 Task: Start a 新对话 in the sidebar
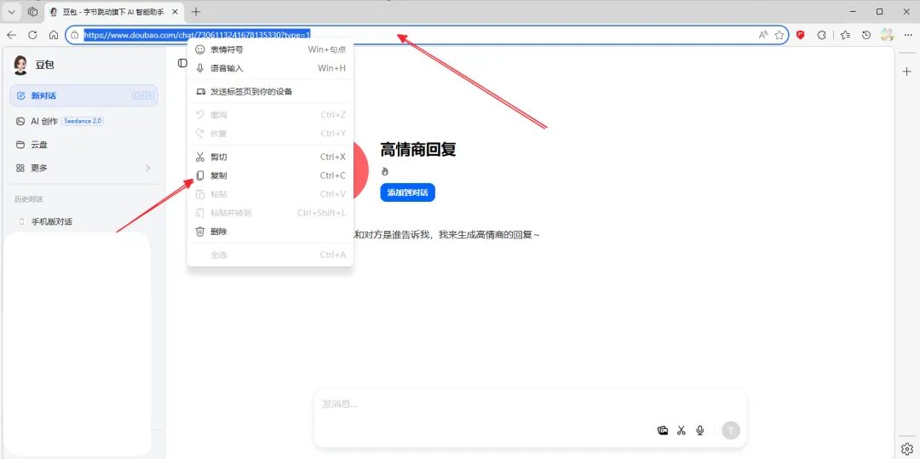point(83,95)
